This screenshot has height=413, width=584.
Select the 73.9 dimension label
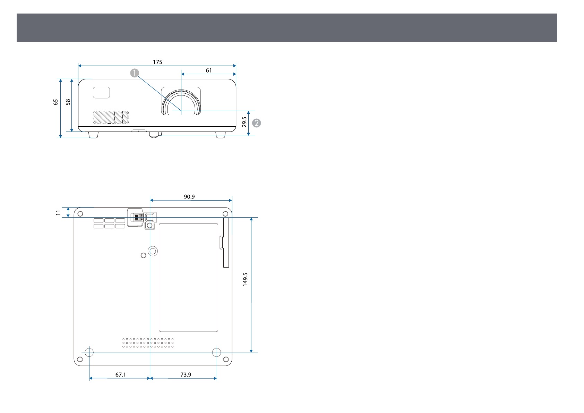pos(186,374)
